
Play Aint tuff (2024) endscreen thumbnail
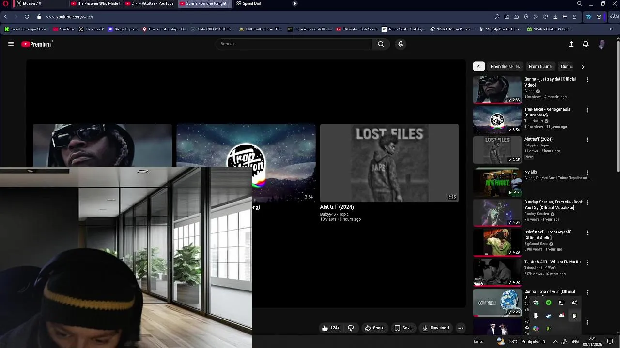(389, 162)
